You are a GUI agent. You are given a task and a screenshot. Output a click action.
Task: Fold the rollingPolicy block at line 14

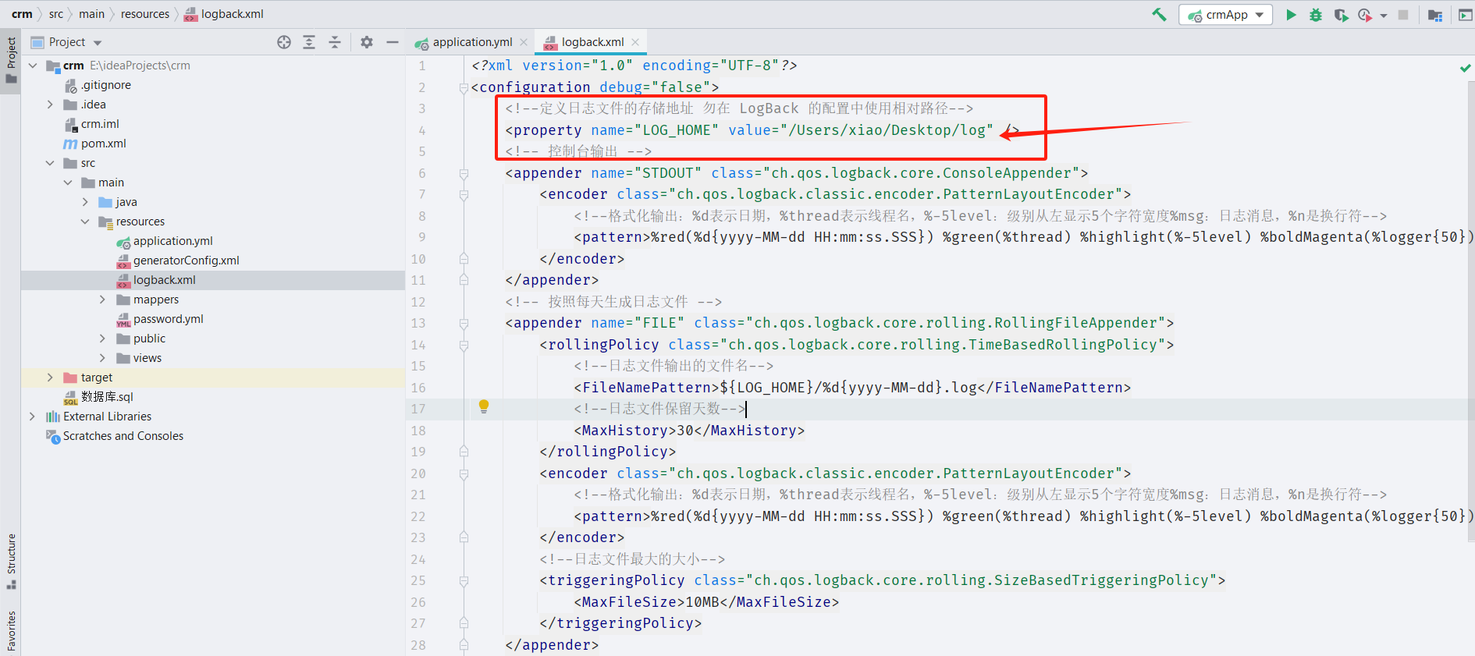point(464,345)
